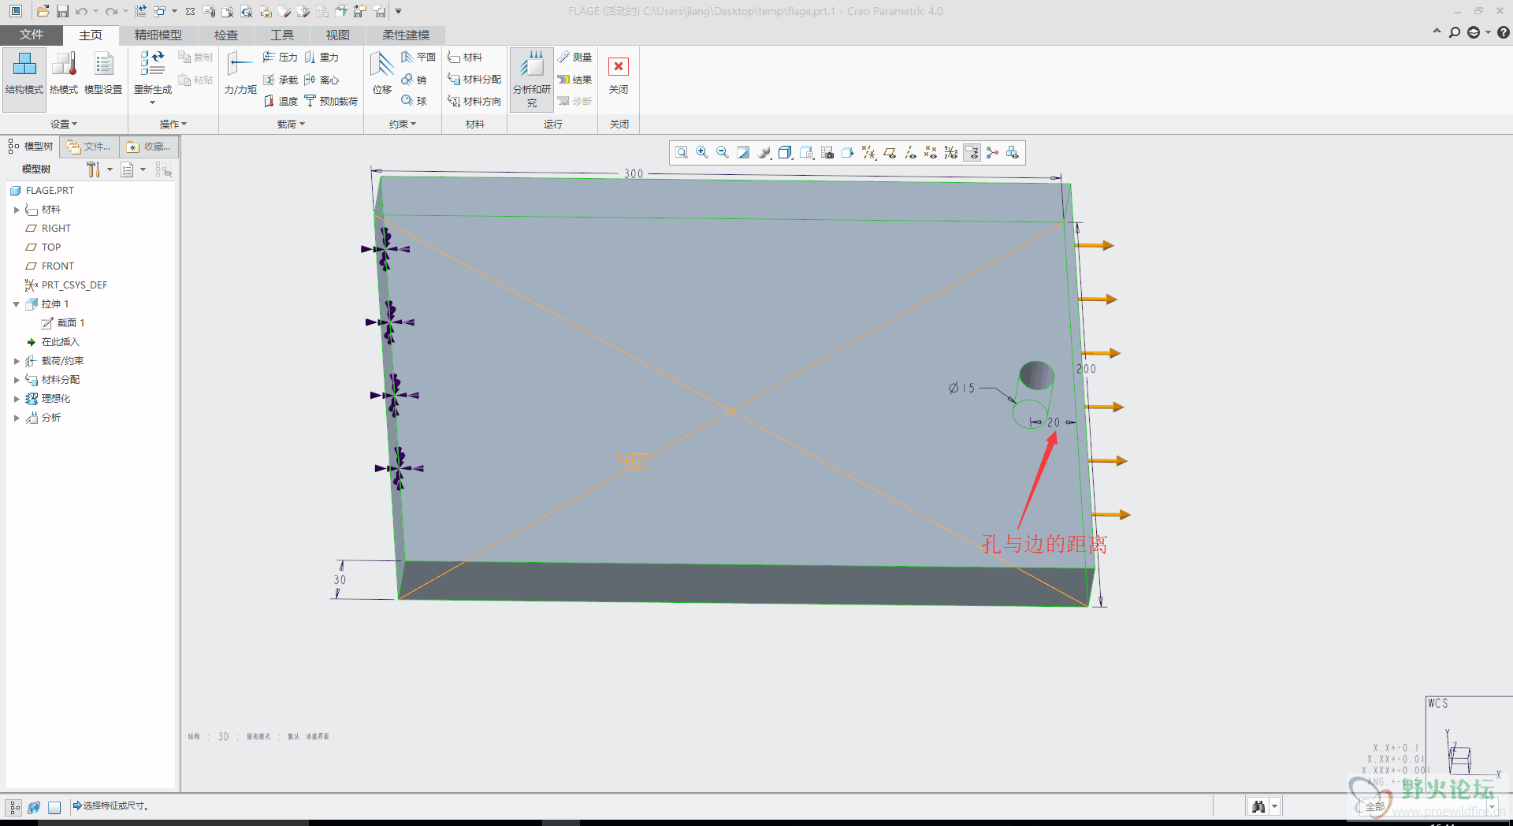Toggle datum axis display in graphics toolbar

910,153
